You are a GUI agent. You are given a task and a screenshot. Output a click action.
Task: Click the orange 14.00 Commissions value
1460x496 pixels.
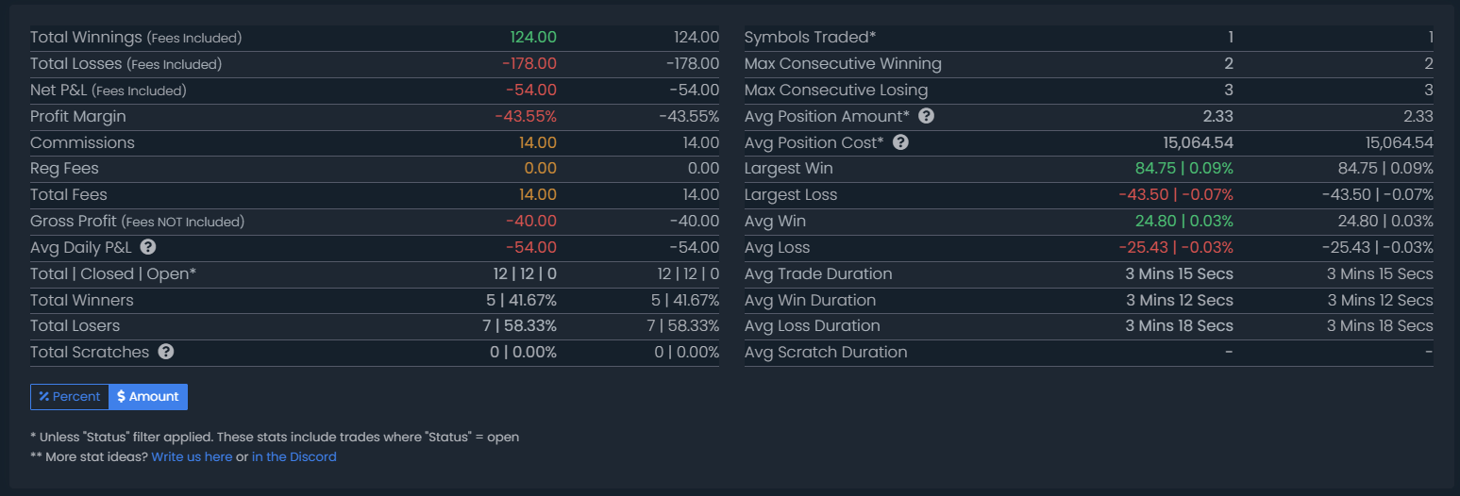point(538,143)
